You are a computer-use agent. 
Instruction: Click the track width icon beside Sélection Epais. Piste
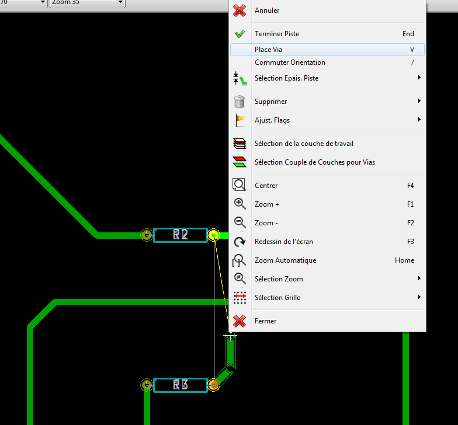[240, 78]
